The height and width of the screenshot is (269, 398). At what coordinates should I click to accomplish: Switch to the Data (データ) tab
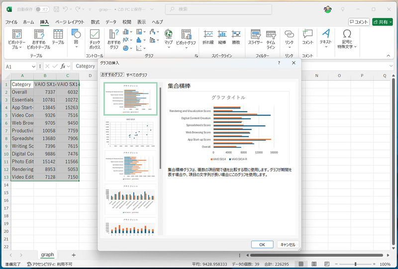(111, 22)
